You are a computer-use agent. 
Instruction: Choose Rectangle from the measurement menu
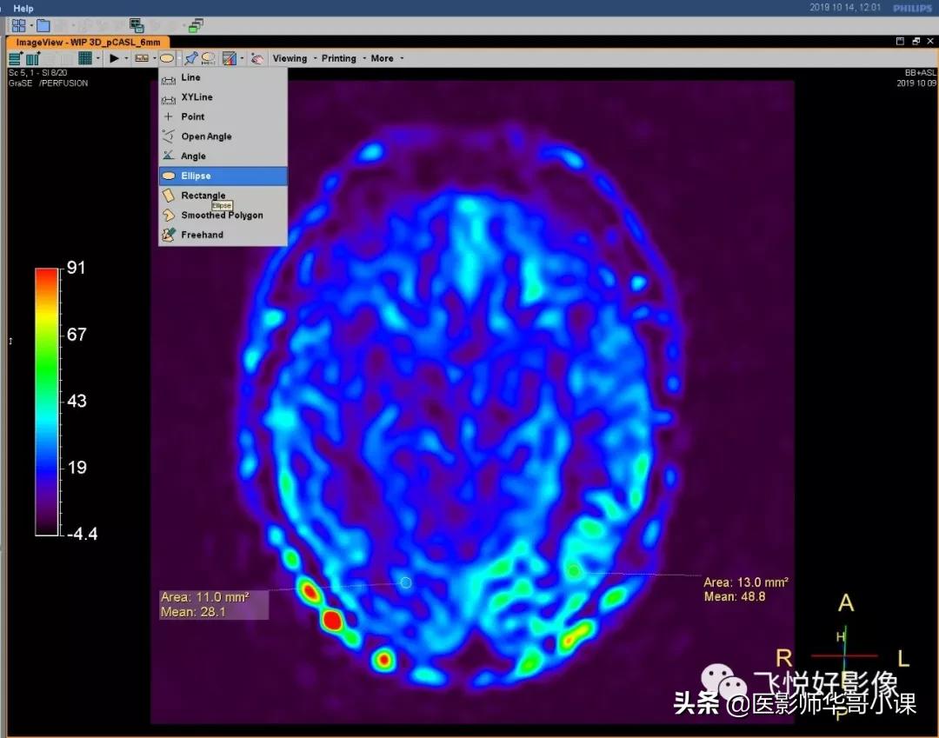coord(223,195)
